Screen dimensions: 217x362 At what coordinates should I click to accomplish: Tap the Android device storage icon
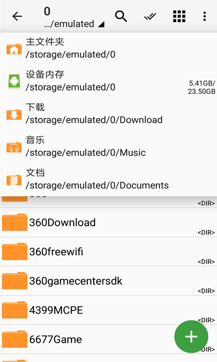coord(14,81)
